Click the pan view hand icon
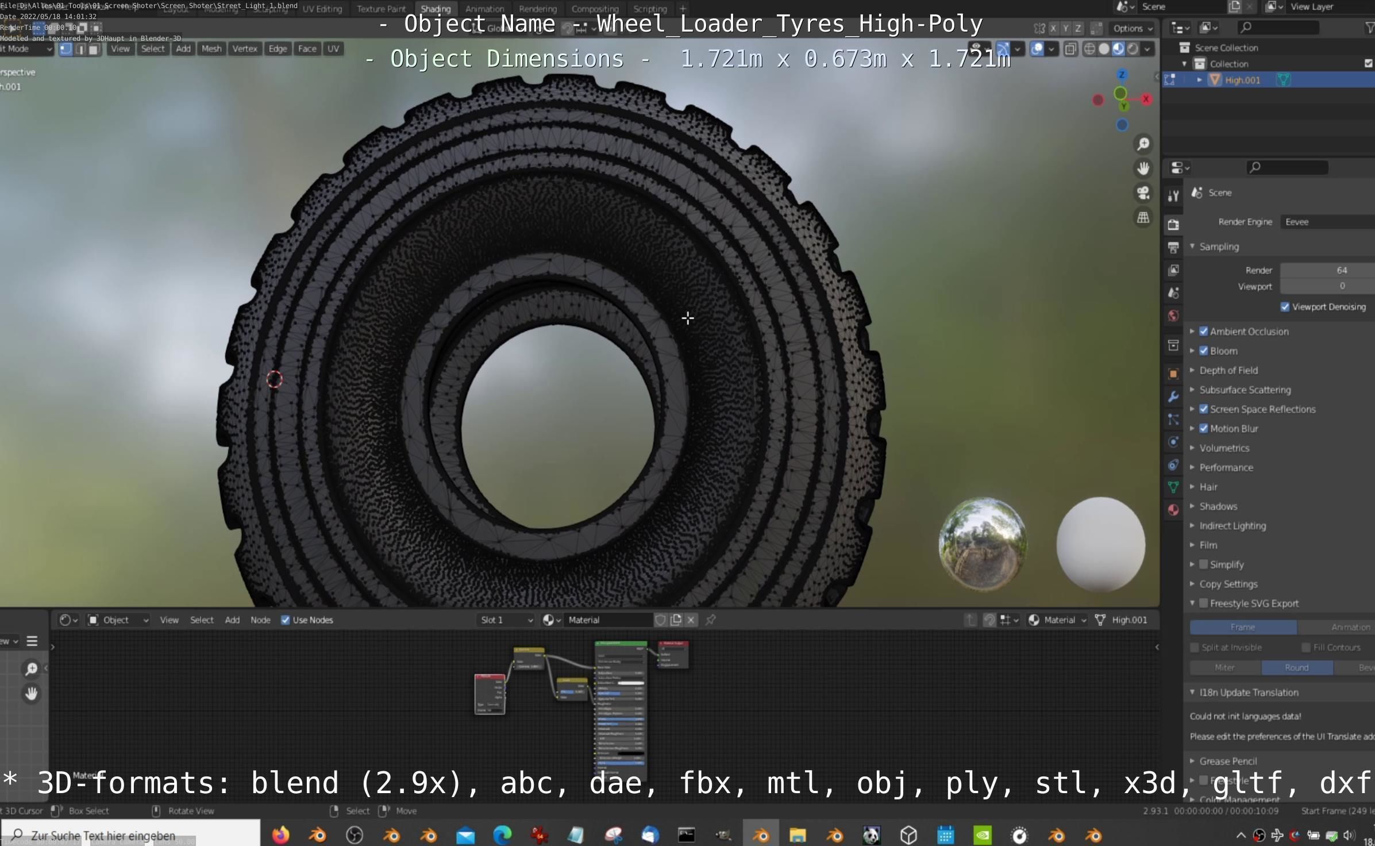 point(1143,168)
